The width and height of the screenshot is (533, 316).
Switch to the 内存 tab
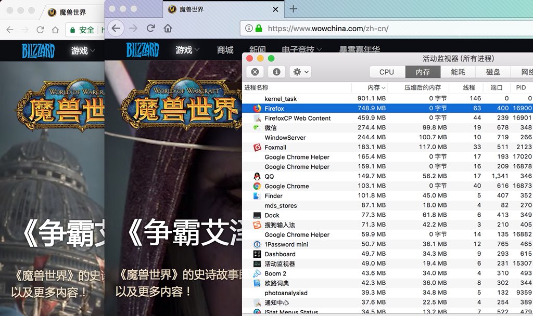tap(423, 72)
